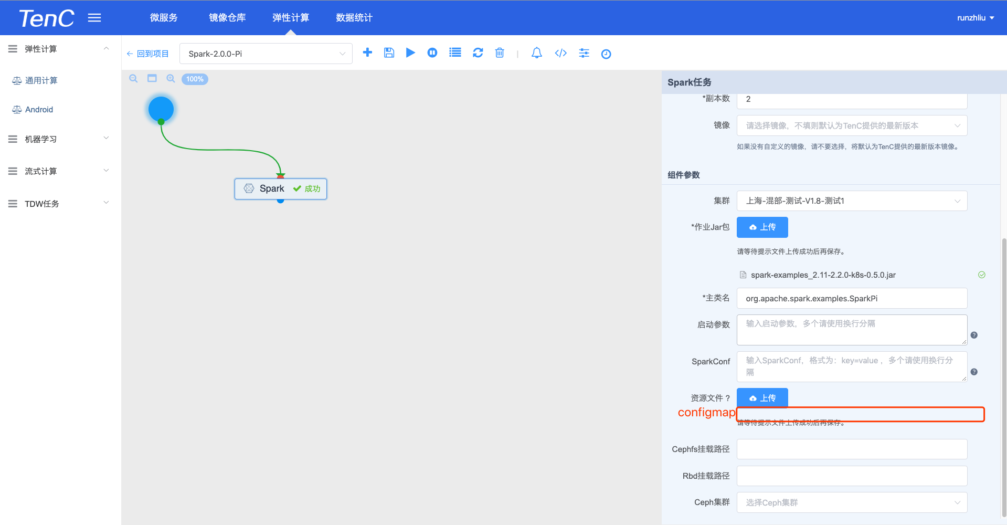Open the 集群 cluster dropdown
1007x525 pixels.
point(851,201)
